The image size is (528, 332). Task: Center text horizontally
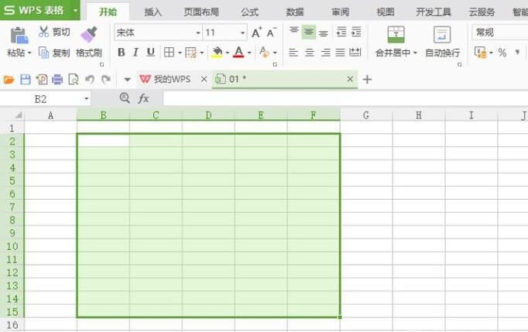tap(310, 53)
